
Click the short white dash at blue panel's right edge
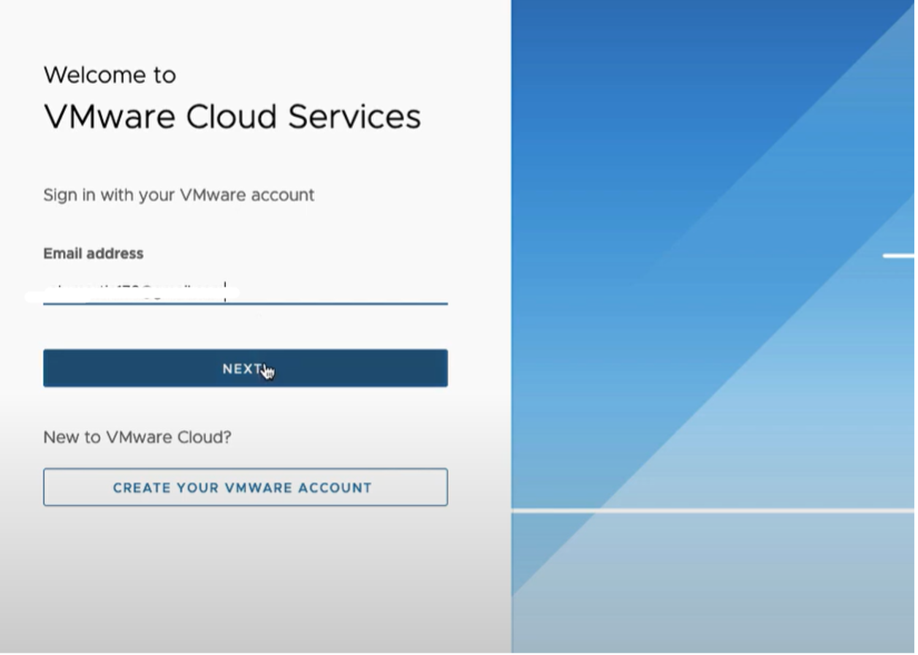[x=898, y=256]
